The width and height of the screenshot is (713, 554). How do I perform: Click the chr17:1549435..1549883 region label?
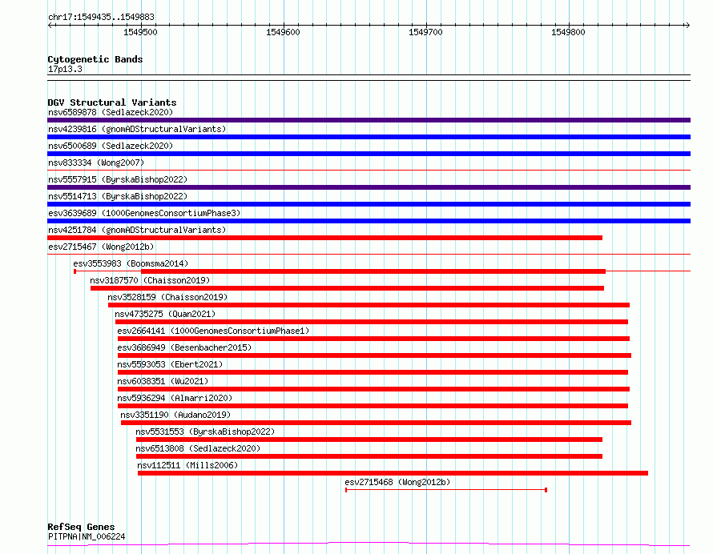(102, 17)
